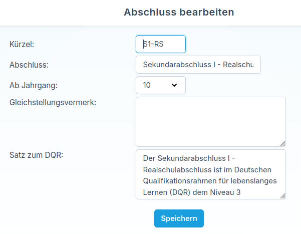Image resolution: width=301 pixels, height=234 pixels.
Task: Click the 'Gleichstellungsvermerk:' label
Action: click(53, 102)
